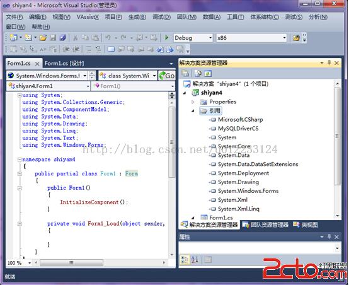Expand the Properties folder node
The width and height of the screenshot is (349, 285).
(x=193, y=102)
